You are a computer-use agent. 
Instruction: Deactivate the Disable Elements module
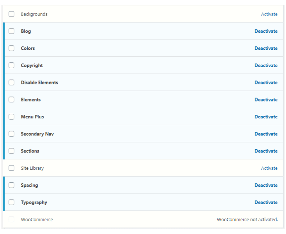tap(266, 83)
